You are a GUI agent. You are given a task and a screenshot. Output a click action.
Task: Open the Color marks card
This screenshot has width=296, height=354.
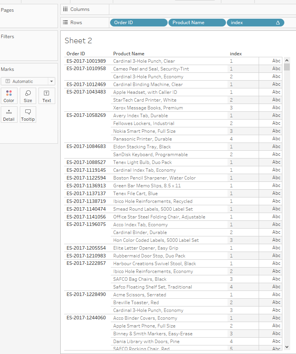click(9, 96)
